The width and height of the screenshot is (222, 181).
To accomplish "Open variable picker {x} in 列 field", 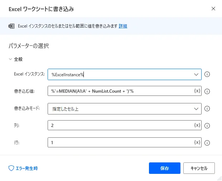I will pyautogui.click(x=197, y=126).
